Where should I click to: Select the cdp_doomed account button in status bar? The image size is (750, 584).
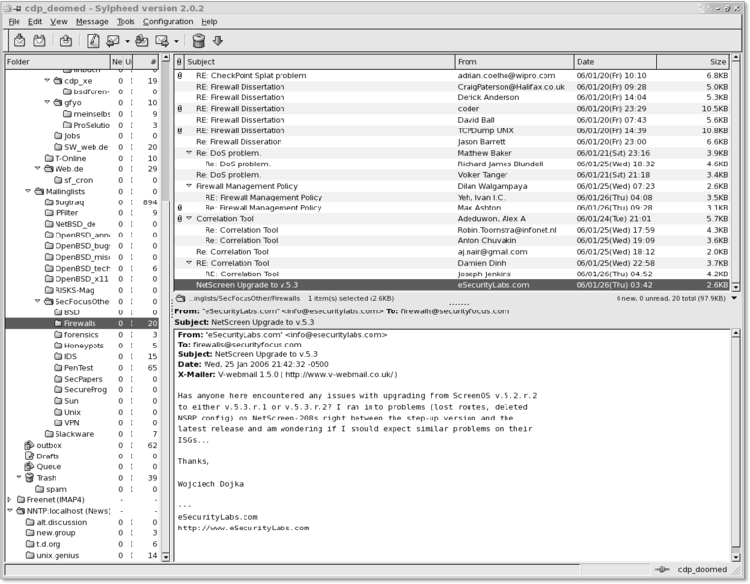tap(702, 569)
